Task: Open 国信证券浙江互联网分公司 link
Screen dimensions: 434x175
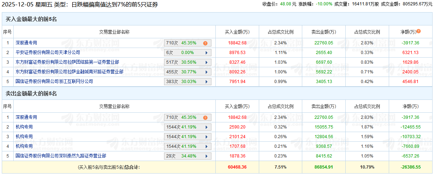Action: 54,82
